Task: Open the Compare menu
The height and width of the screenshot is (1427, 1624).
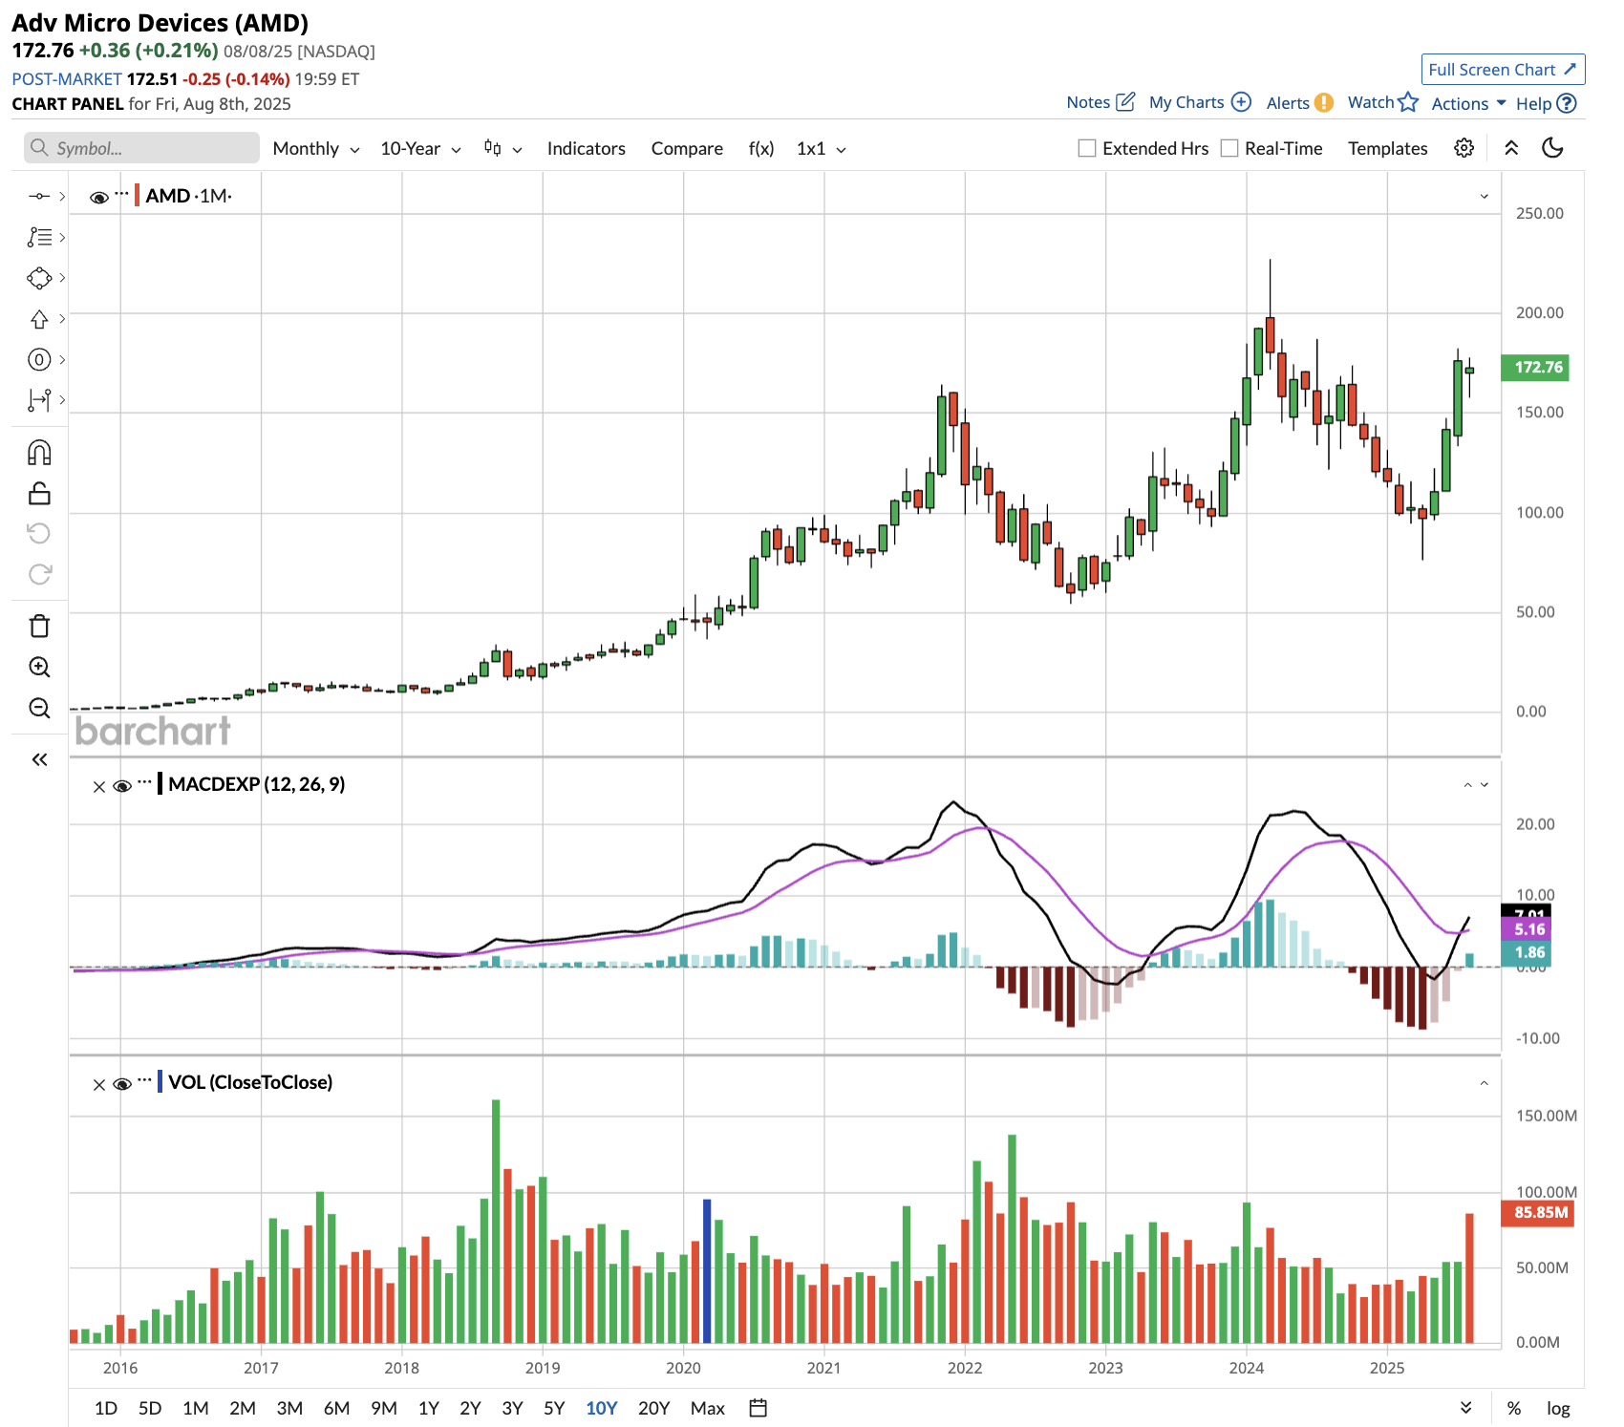Action: (687, 148)
